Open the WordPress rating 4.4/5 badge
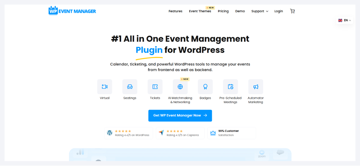Screen dimensions: 360x166 pyautogui.click(x=128, y=133)
